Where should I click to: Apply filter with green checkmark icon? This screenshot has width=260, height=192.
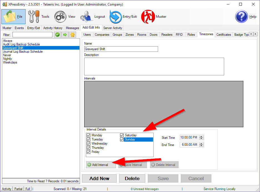57,35
